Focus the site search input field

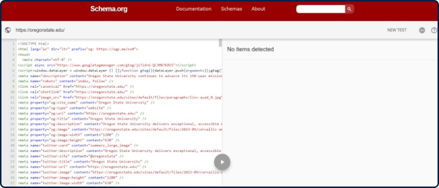click(320, 9)
